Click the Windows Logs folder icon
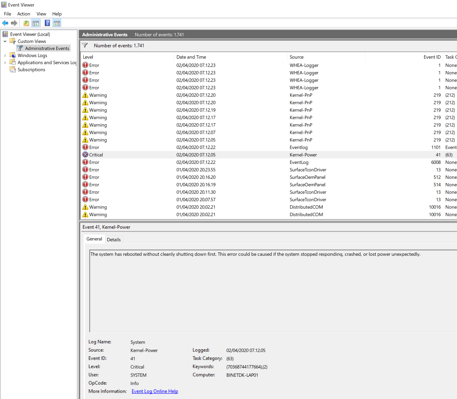 pos(13,55)
